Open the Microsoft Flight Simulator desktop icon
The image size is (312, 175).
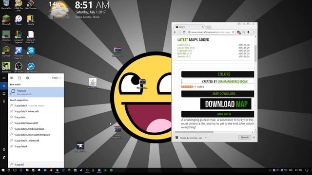click(x=19, y=53)
